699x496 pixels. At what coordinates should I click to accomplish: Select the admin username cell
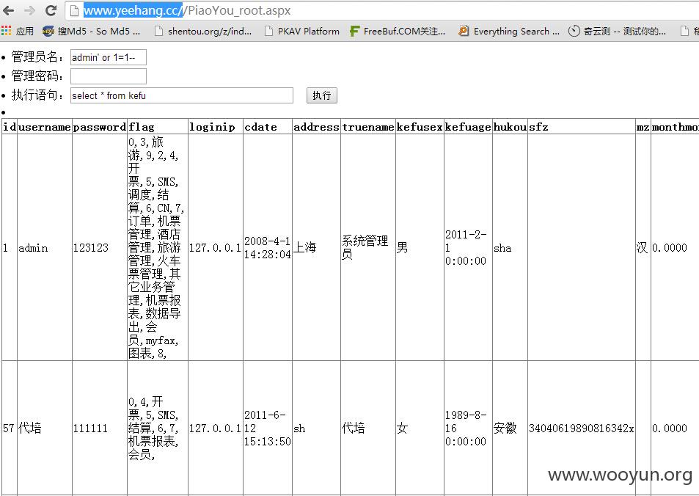point(45,247)
